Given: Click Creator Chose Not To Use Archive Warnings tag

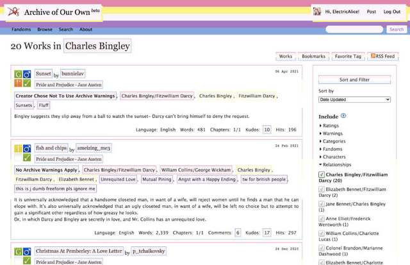Looking at the screenshot, I should pyautogui.click(x=65, y=96).
